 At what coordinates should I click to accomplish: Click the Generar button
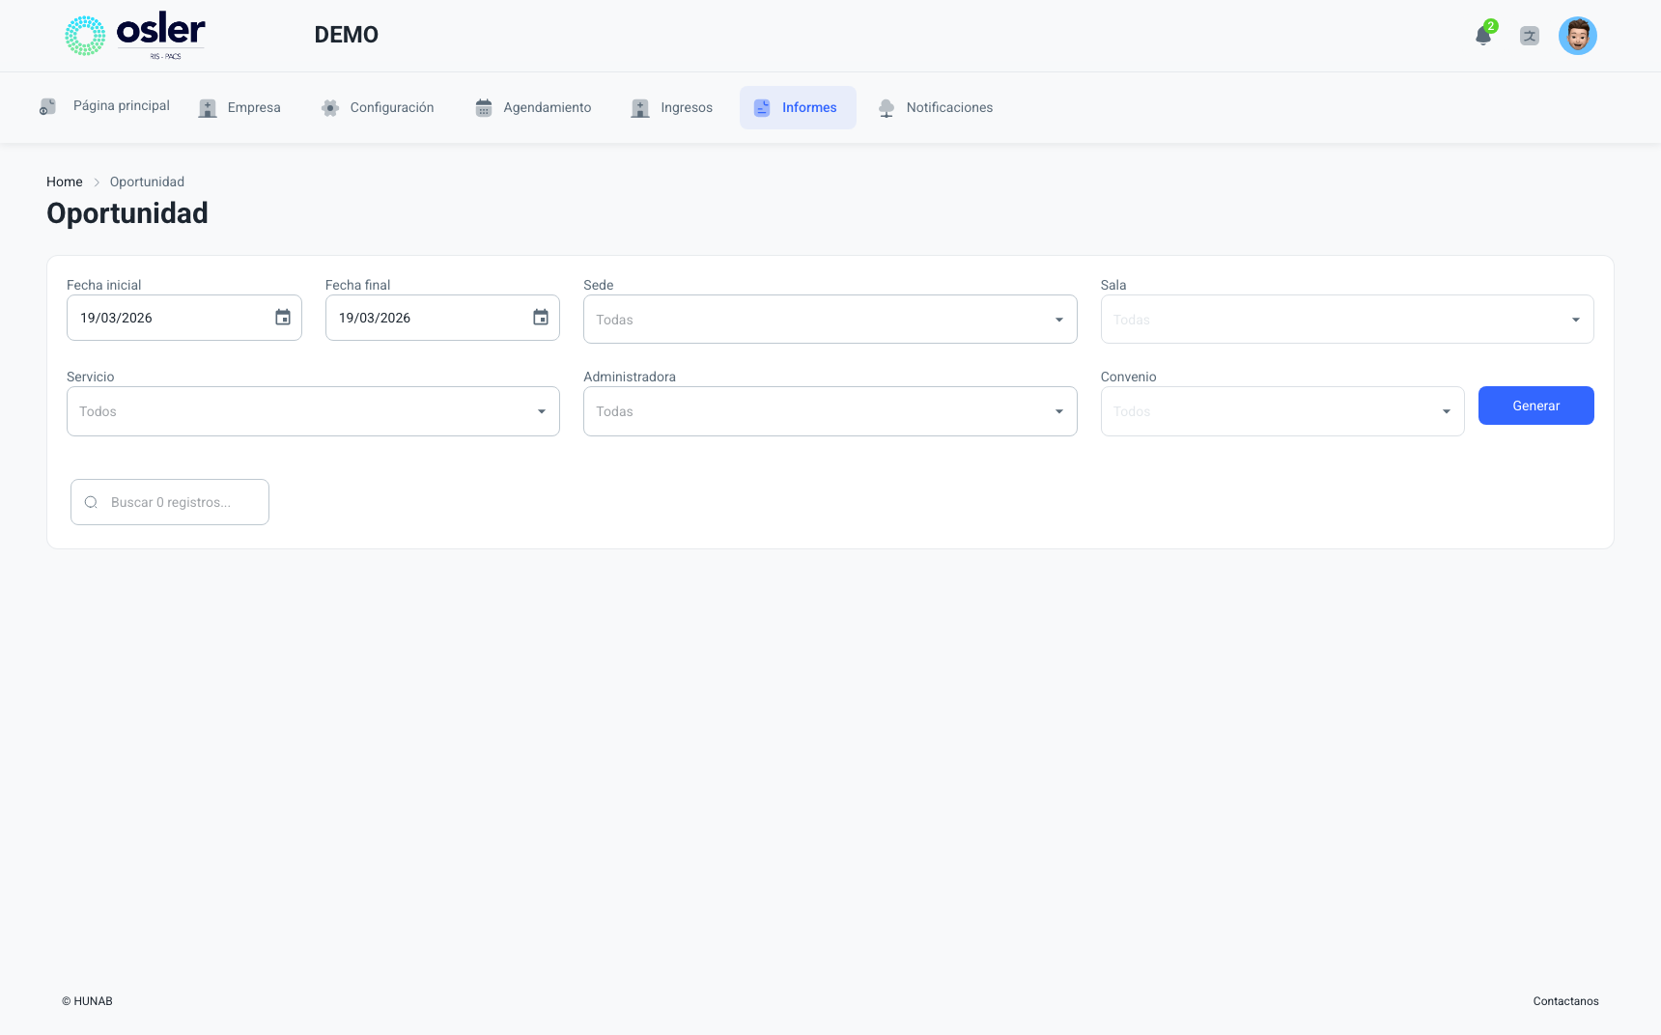click(x=1535, y=406)
